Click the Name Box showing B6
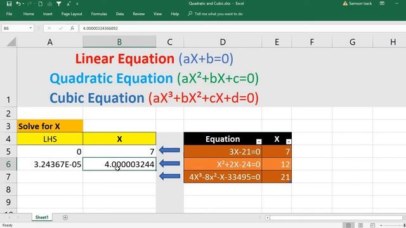The width and height of the screenshot is (406, 228). click(x=15, y=28)
